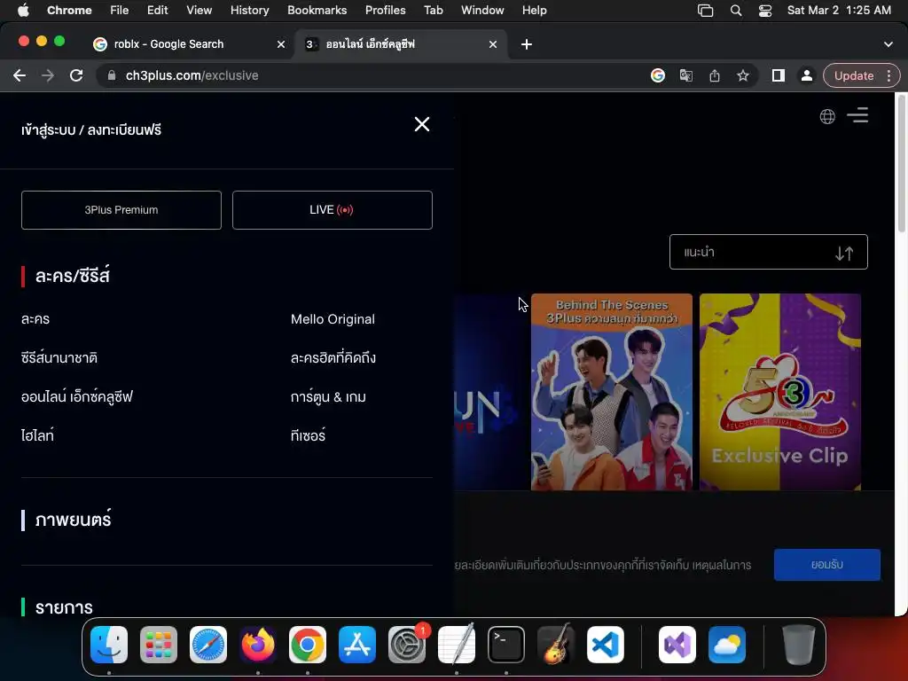Toggle Chrome side panel icon

[x=778, y=76]
